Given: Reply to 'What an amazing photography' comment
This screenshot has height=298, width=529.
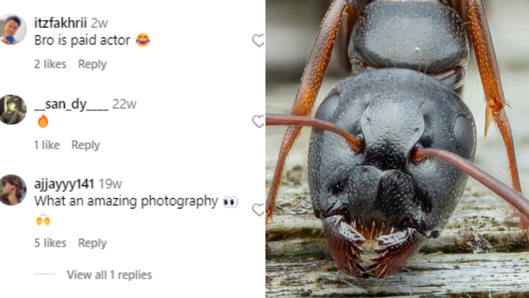Looking at the screenshot, I should (92, 243).
